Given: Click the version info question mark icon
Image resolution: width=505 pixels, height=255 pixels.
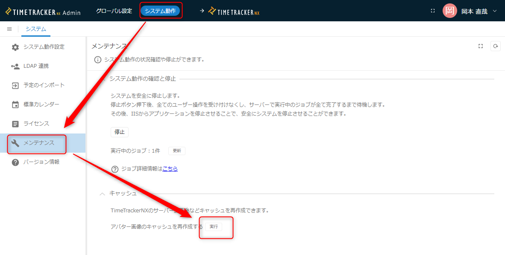Looking at the screenshot, I should tap(15, 162).
